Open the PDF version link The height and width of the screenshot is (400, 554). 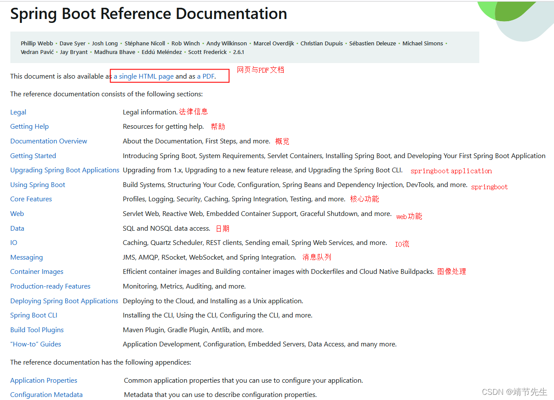pyautogui.click(x=206, y=76)
